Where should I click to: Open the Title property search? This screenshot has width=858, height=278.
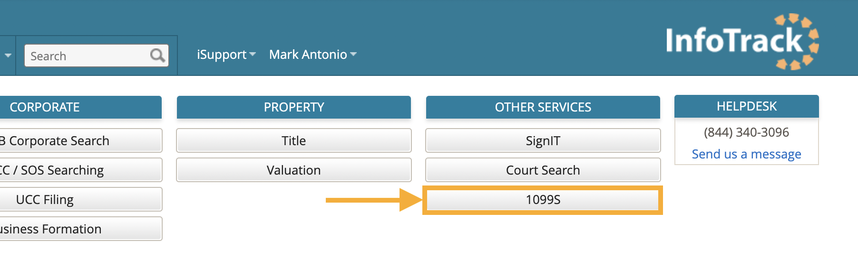[293, 141]
